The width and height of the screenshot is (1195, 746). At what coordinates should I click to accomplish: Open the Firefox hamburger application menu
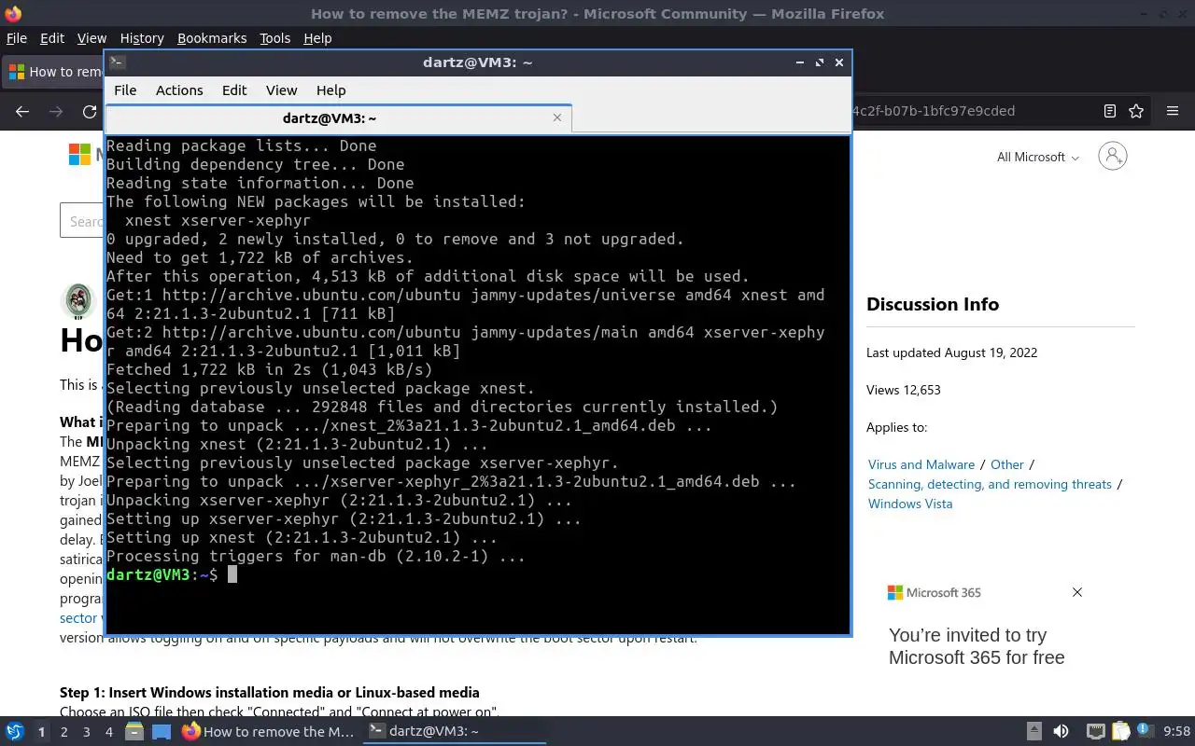(x=1173, y=111)
